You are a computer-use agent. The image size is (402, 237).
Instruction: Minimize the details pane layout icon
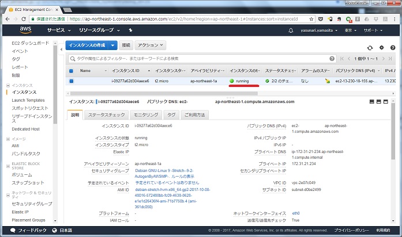coord(372,101)
